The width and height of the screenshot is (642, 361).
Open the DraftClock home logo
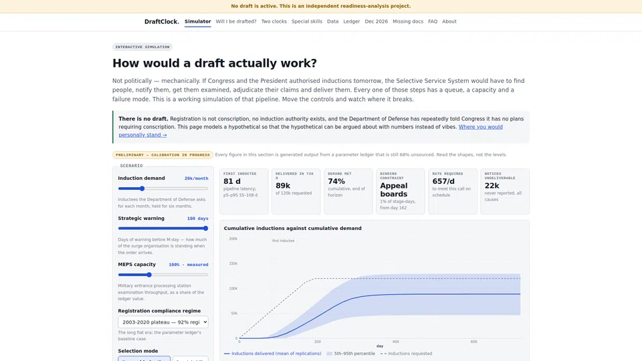[161, 21]
